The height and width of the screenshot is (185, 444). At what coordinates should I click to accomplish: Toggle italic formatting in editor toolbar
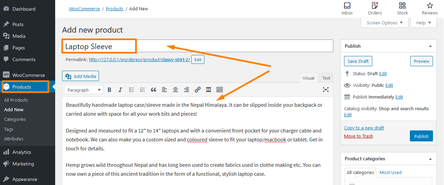coord(120,90)
